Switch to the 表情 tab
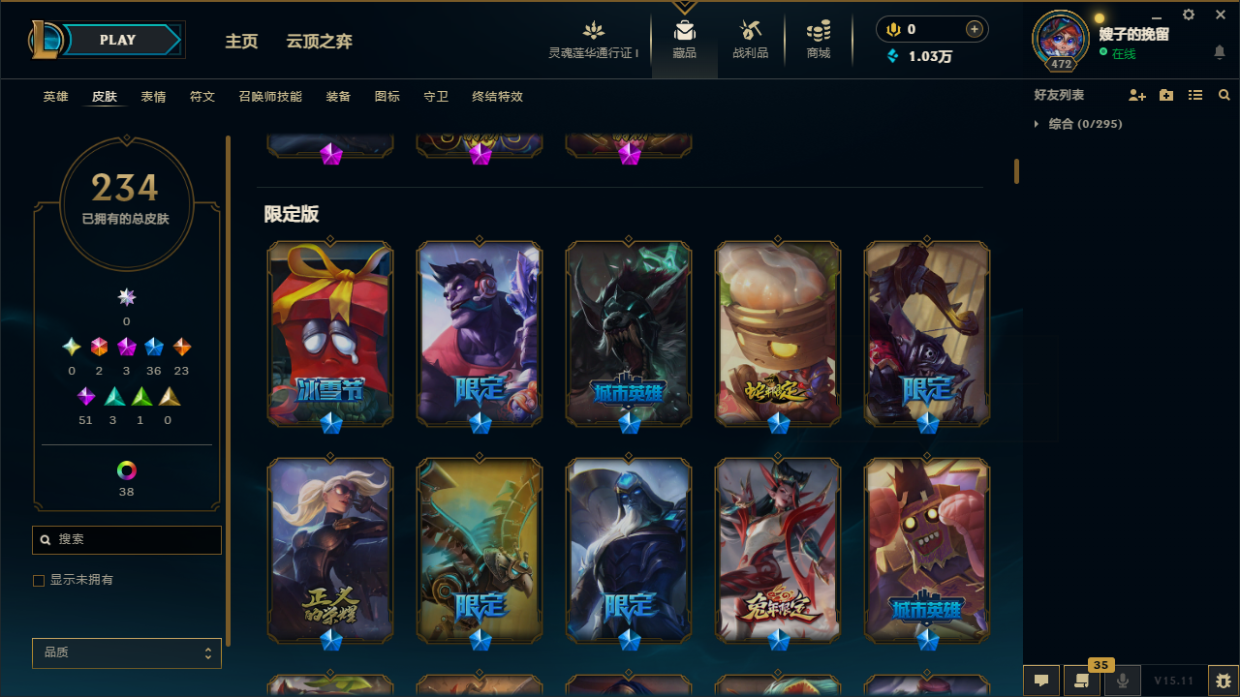The width and height of the screenshot is (1240, 697). click(153, 97)
